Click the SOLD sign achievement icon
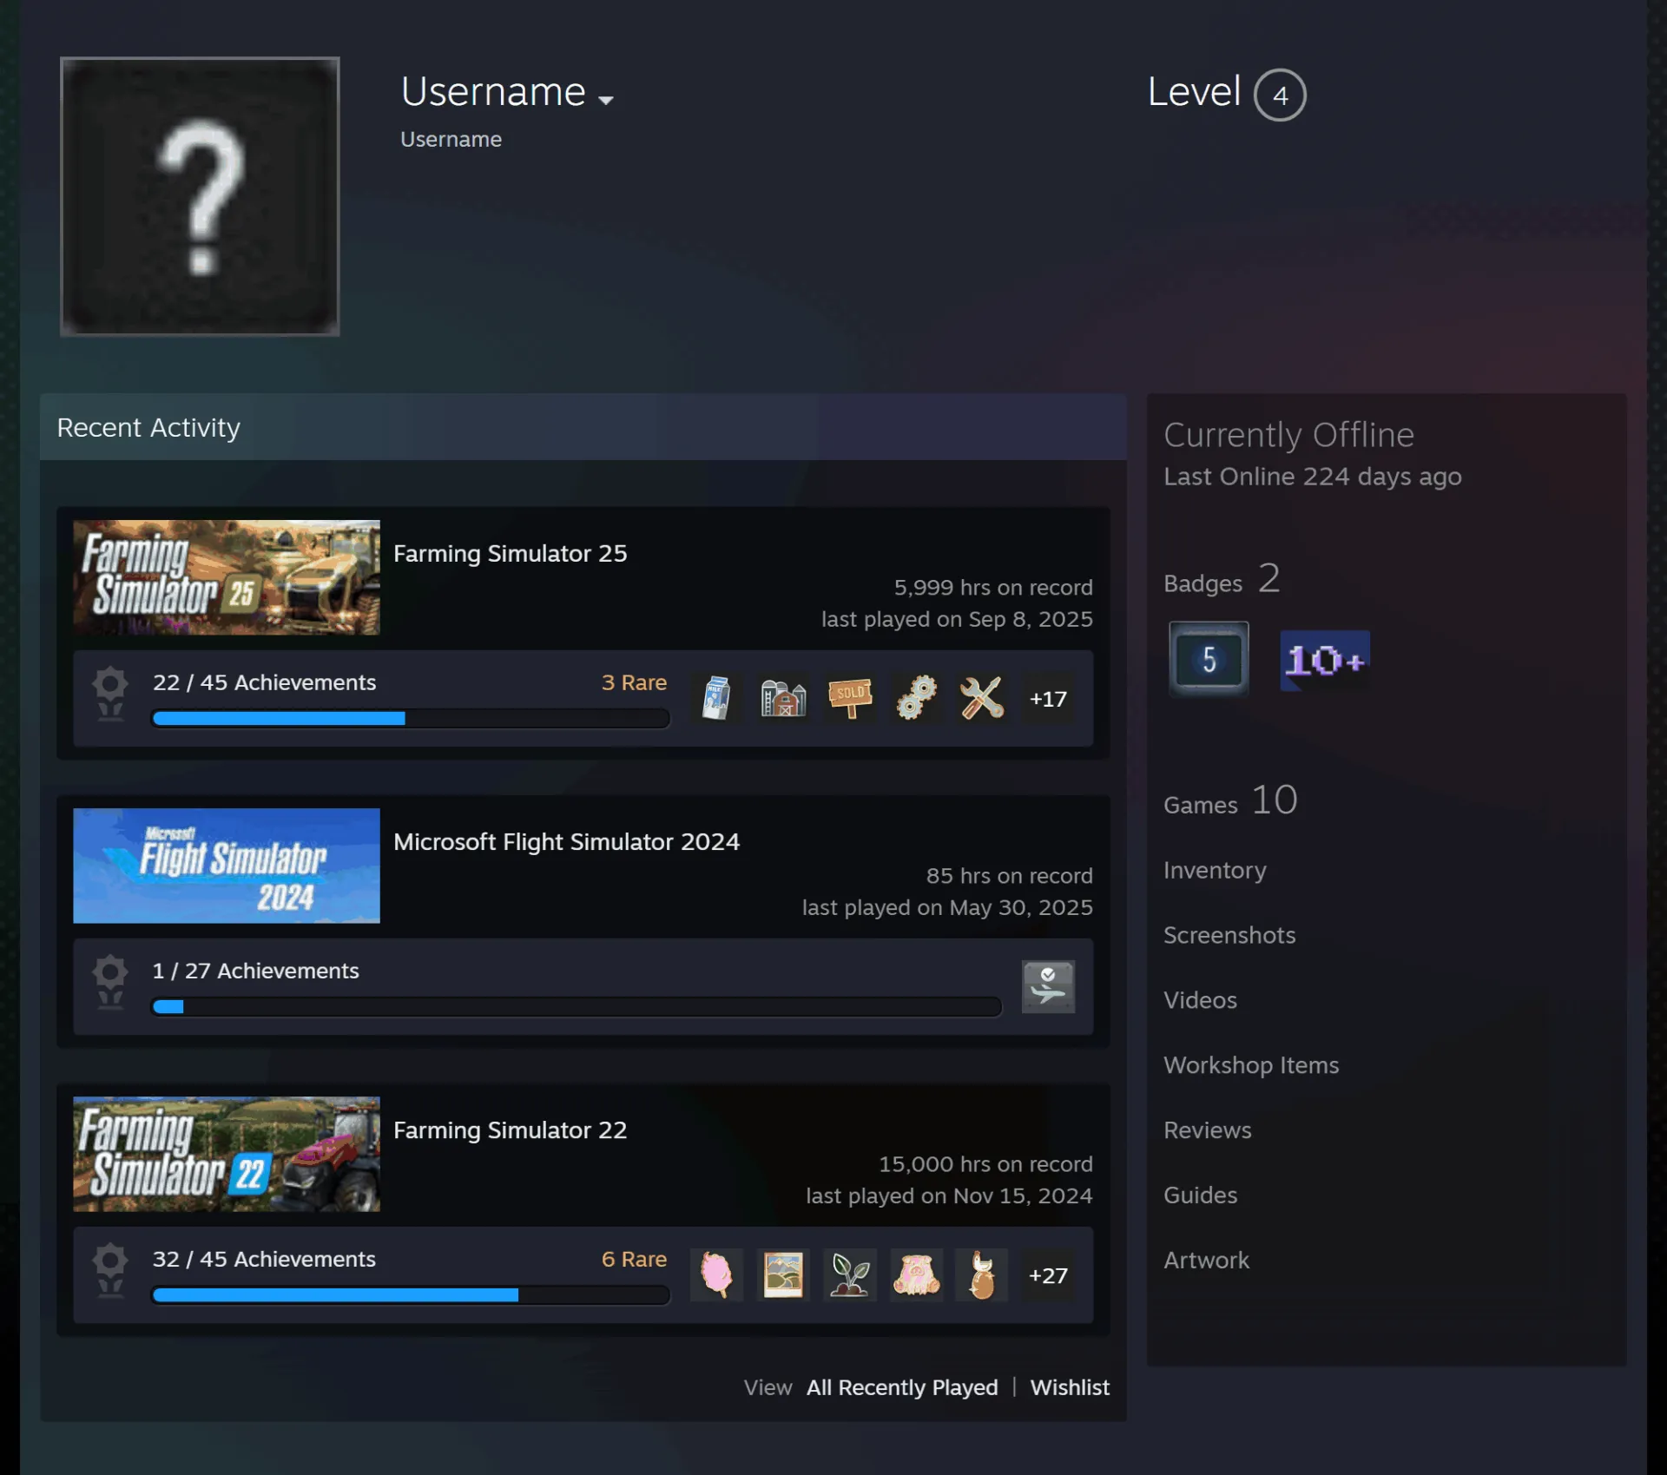1667x1475 pixels. [850, 698]
